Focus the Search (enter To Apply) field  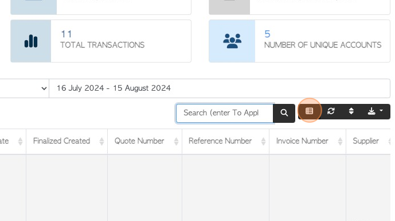(225, 113)
